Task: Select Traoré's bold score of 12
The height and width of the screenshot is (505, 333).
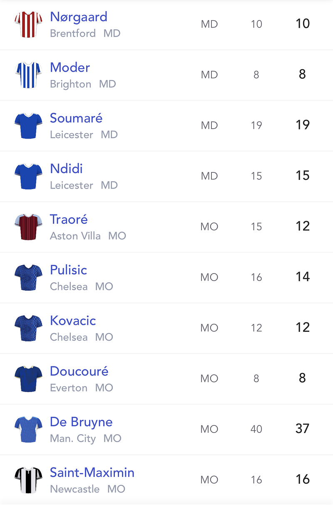Action: point(303,226)
